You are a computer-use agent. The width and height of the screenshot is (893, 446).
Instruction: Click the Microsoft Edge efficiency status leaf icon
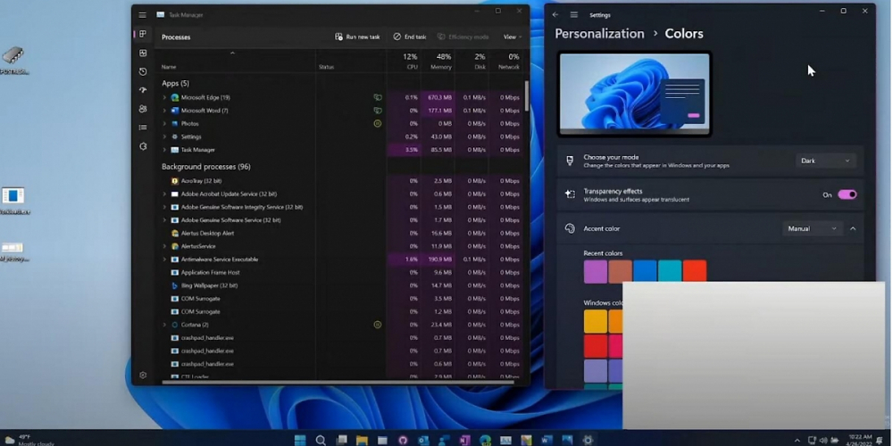pyautogui.click(x=377, y=97)
